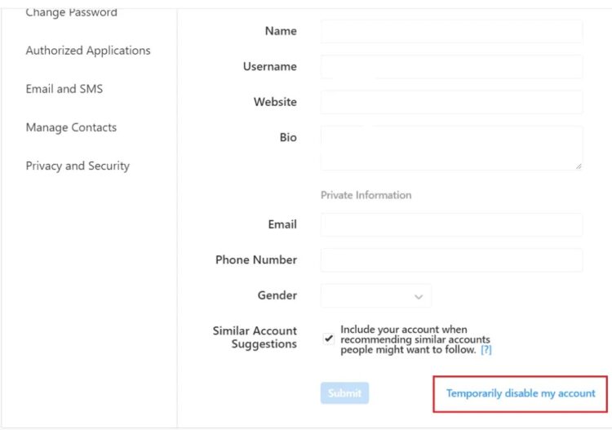
Task: Uncheck the Similar Account Suggestions checkbox
Action: tap(329, 339)
